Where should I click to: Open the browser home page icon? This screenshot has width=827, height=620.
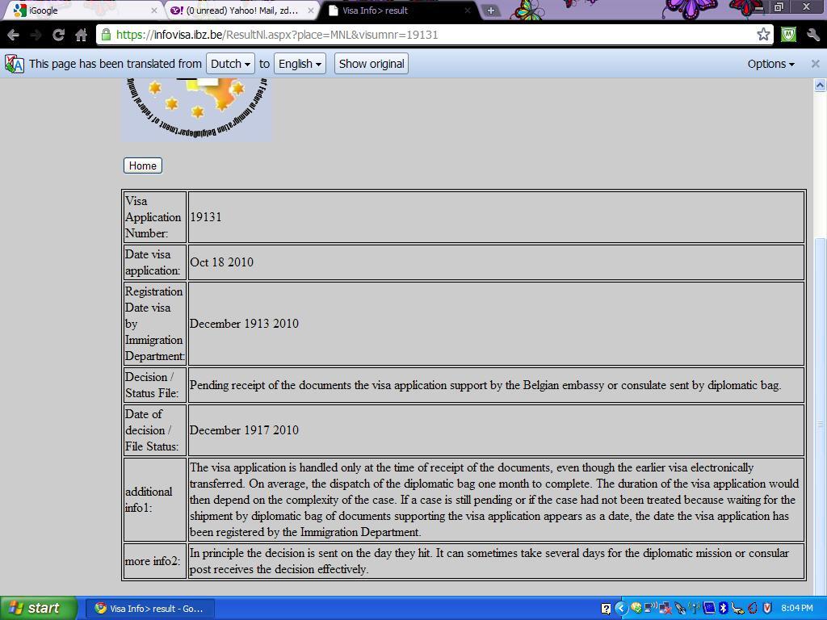[x=82, y=36]
